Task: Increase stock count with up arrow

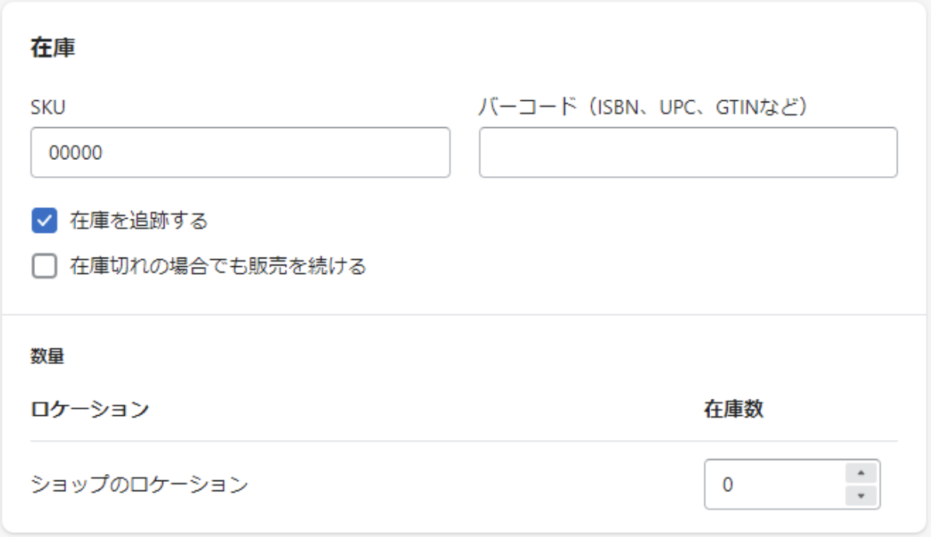Action: [x=860, y=473]
